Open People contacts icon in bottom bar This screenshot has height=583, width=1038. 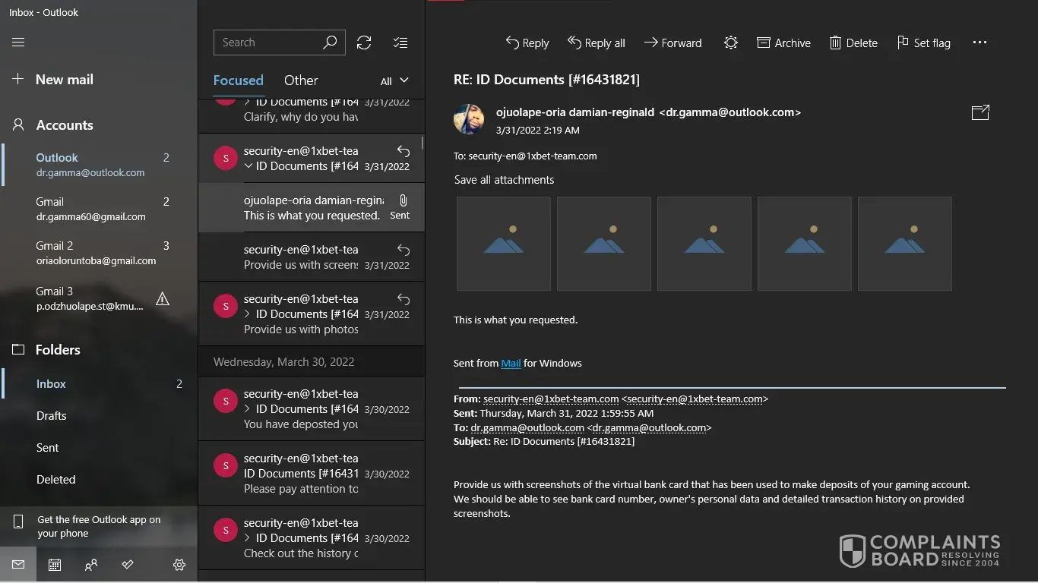coord(91,565)
